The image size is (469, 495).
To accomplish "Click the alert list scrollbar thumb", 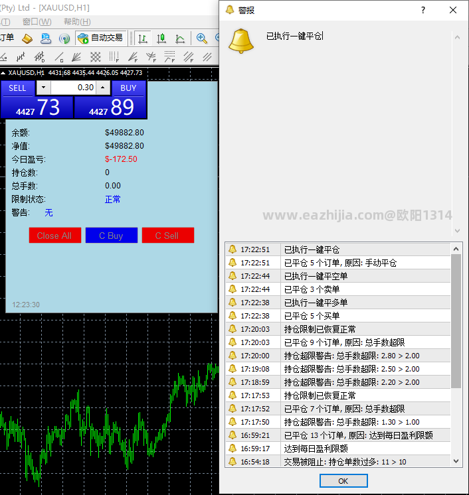I will [x=456, y=321].
